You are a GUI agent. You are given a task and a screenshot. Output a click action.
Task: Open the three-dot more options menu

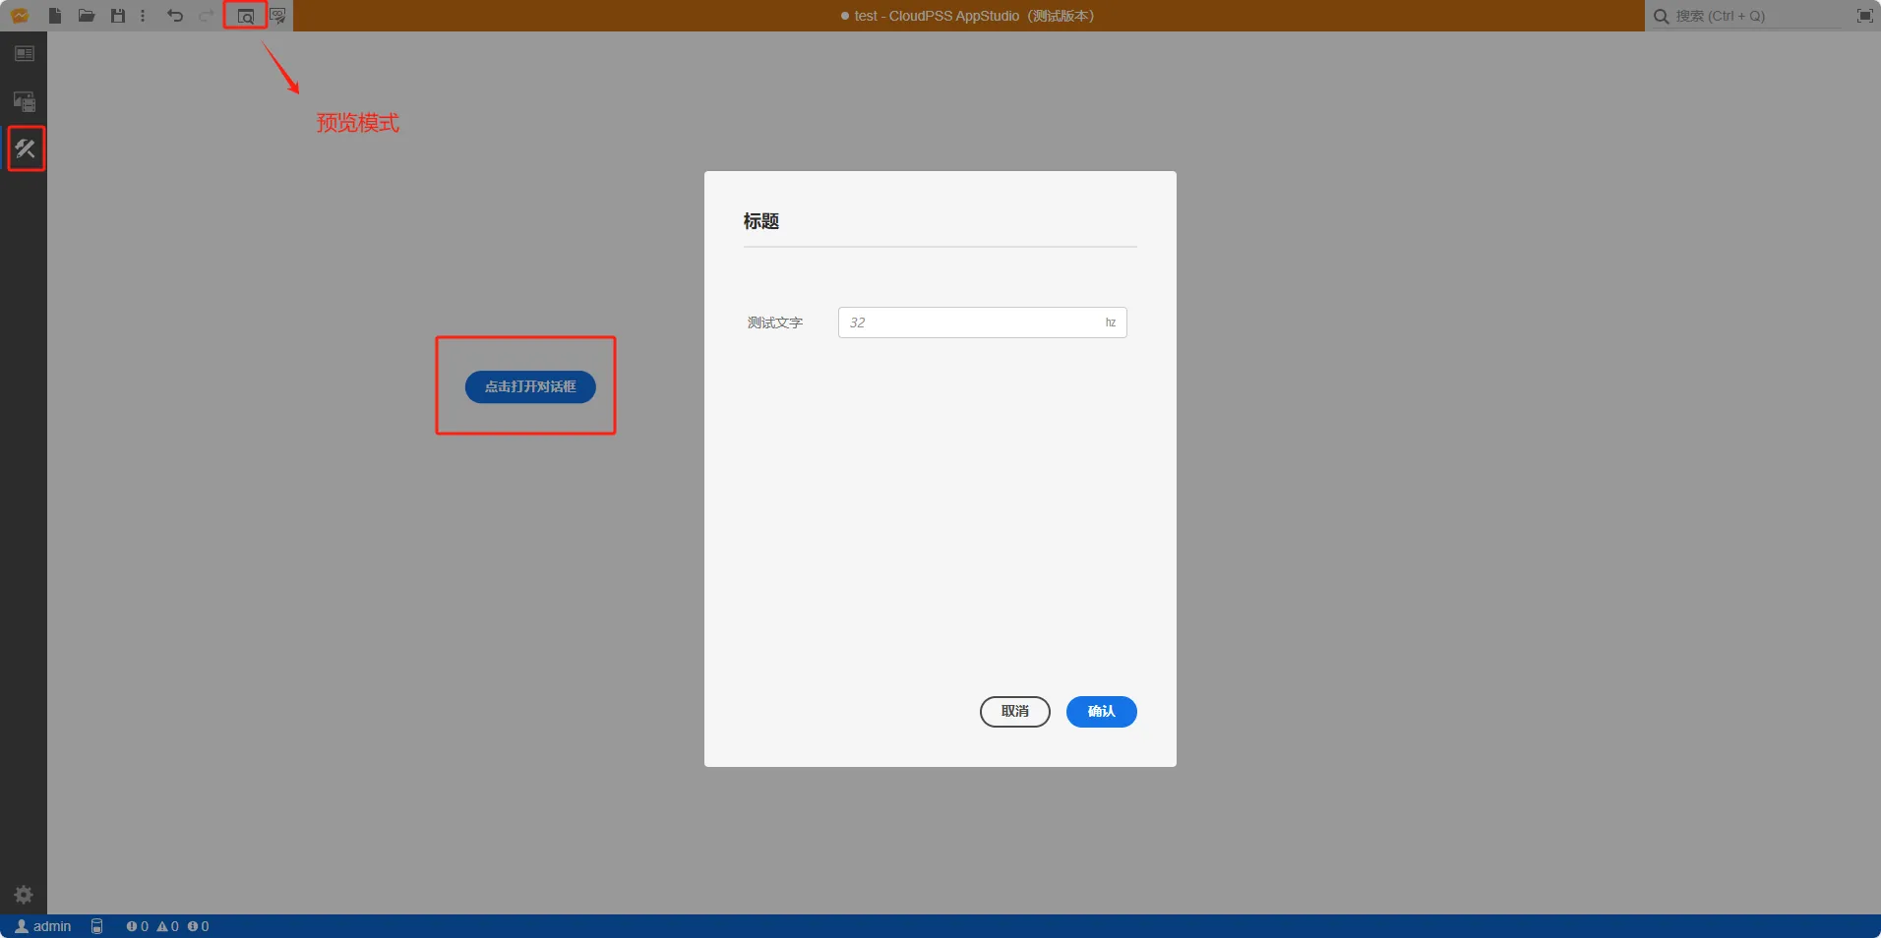[x=143, y=16]
